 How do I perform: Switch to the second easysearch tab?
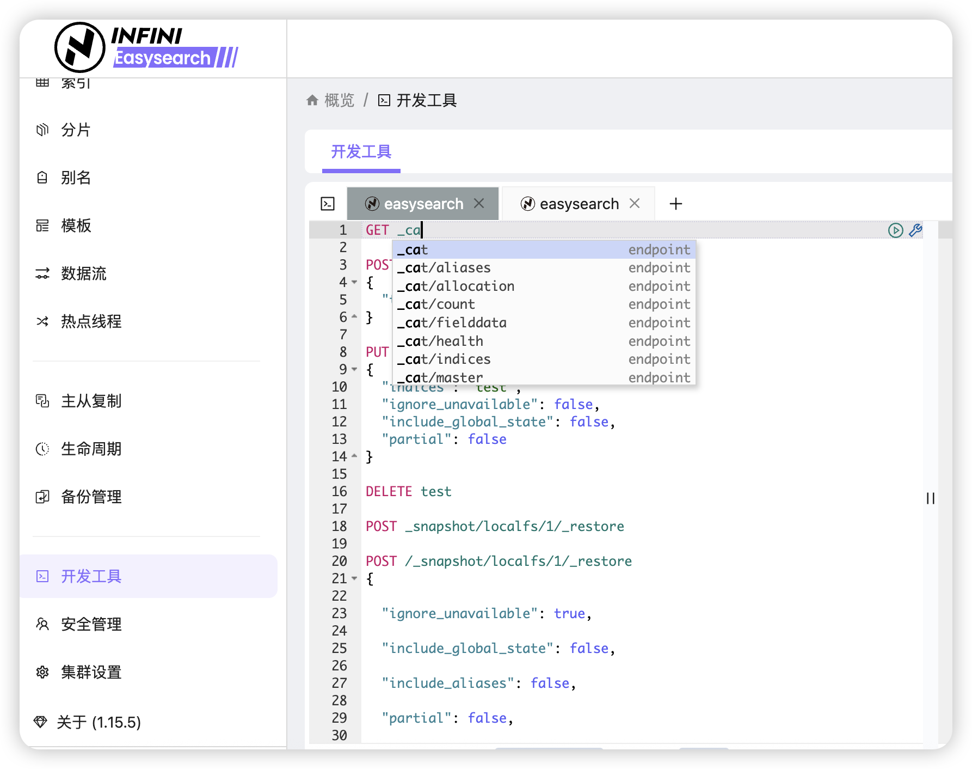579,204
